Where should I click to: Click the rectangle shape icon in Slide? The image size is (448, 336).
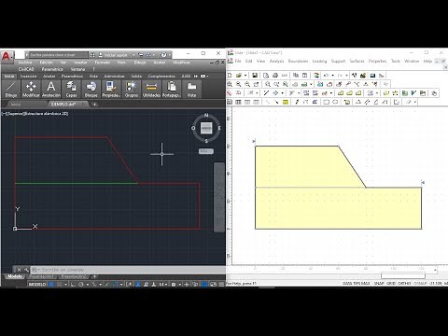pos(326,102)
